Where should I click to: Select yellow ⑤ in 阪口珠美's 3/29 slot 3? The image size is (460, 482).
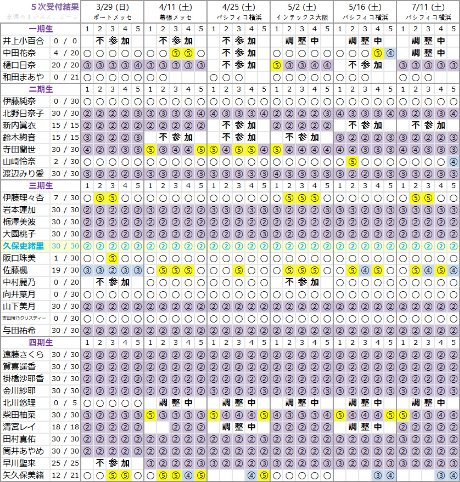click(x=113, y=258)
